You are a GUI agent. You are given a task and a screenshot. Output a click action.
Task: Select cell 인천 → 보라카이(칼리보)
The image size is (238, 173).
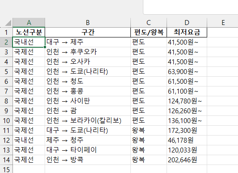click(x=88, y=120)
